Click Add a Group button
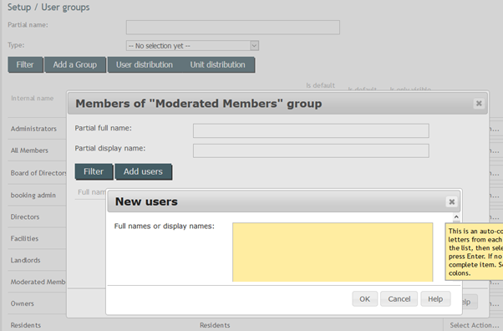This screenshot has width=503, height=331. coord(75,64)
